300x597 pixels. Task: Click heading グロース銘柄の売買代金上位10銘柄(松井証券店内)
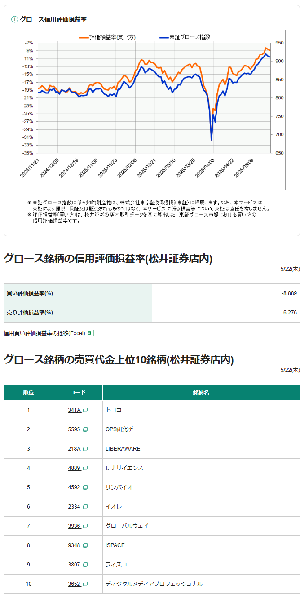119,359
